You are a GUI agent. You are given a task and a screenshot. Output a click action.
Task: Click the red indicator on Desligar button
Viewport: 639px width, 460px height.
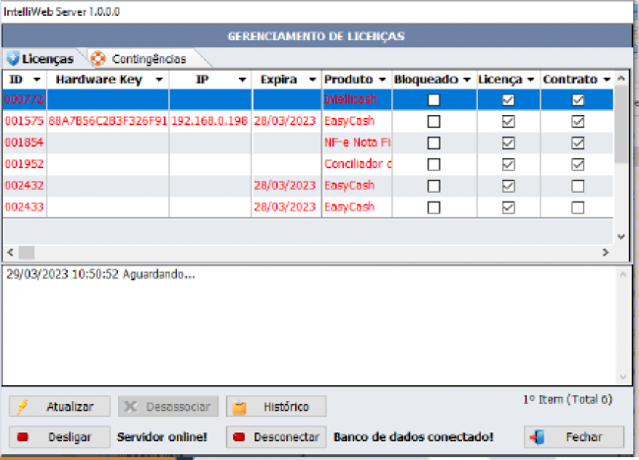point(23,437)
